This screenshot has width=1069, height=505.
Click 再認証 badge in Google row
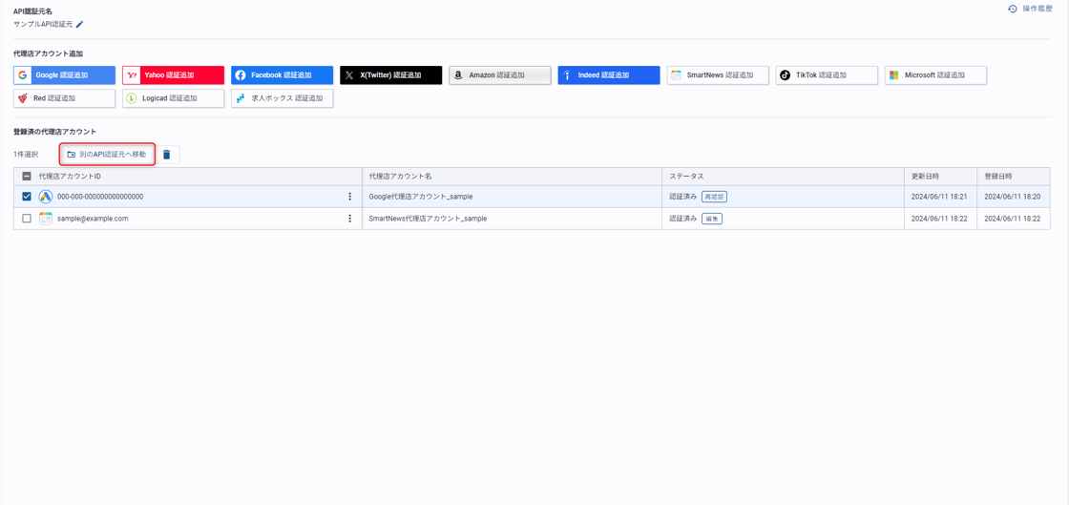pos(714,197)
